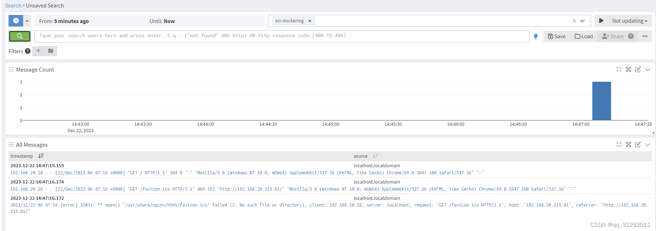Open the Not updating refresh dropdown
Viewport: 656px width, 231px height.
pos(630,21)
